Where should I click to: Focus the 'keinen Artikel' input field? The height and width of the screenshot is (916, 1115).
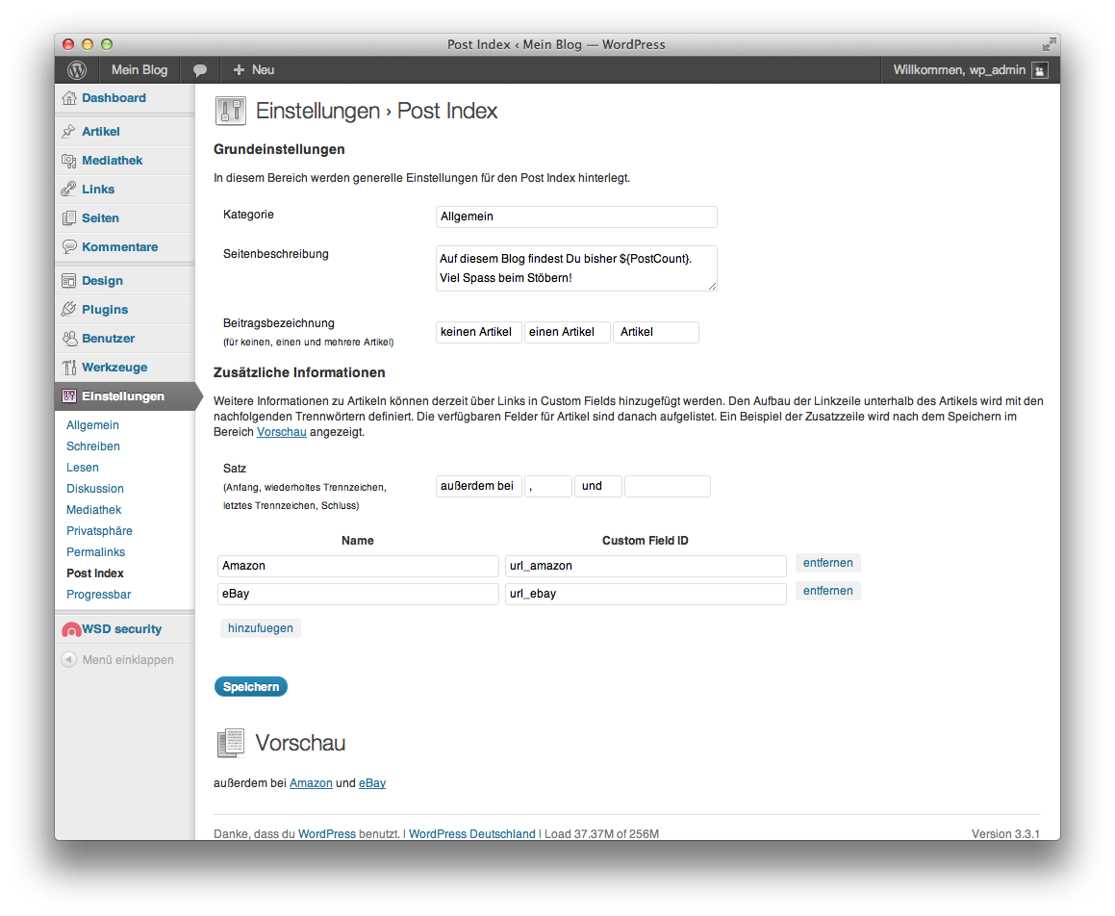point(478,332)
